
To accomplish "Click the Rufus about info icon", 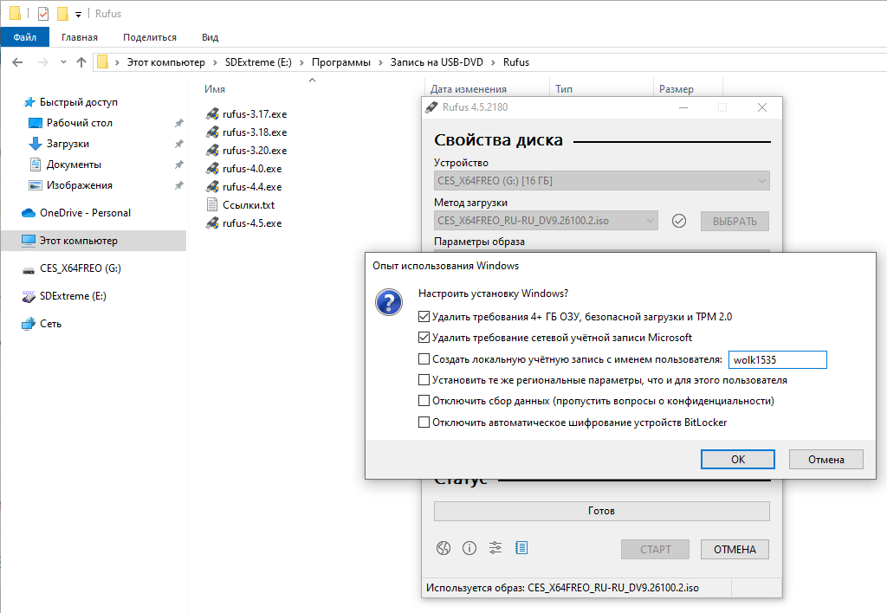I will pyautogui.click(x=469, y=548).
